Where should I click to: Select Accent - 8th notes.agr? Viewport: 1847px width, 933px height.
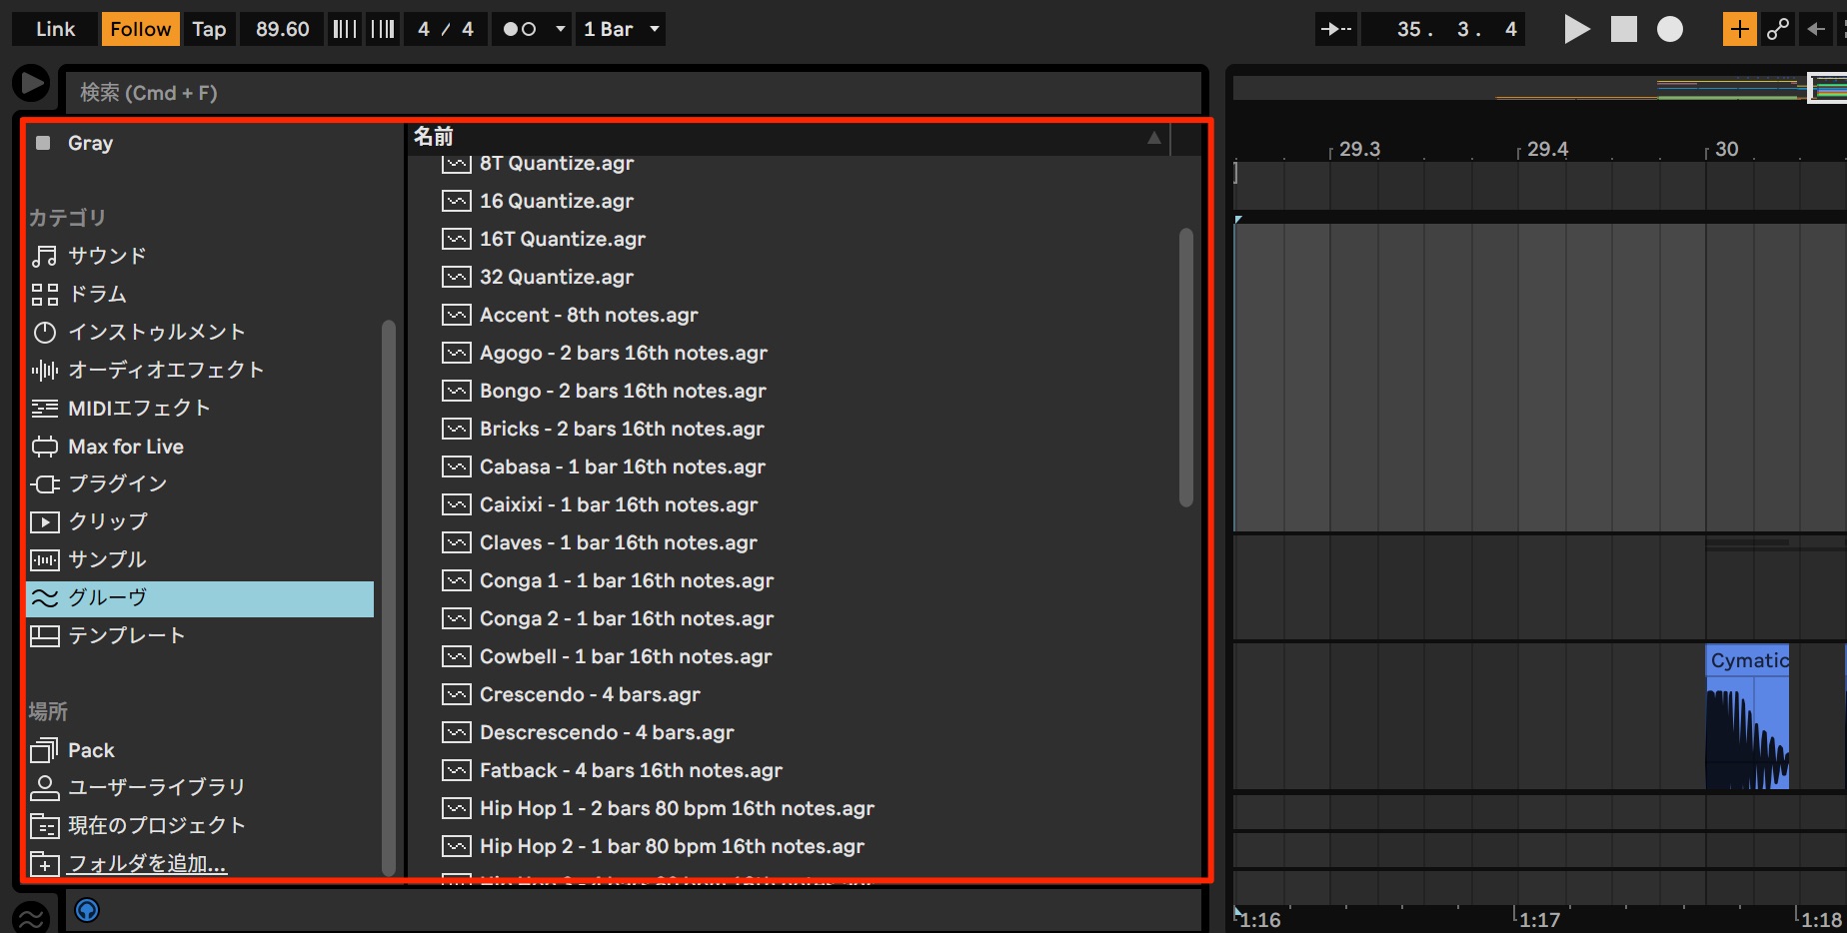click(x=589, y=315)
